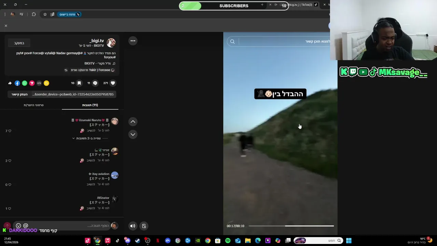Viewport: 437px width, 246px height.
Task: Open a new browser tab with plus
Action: (x=262, y=5)
